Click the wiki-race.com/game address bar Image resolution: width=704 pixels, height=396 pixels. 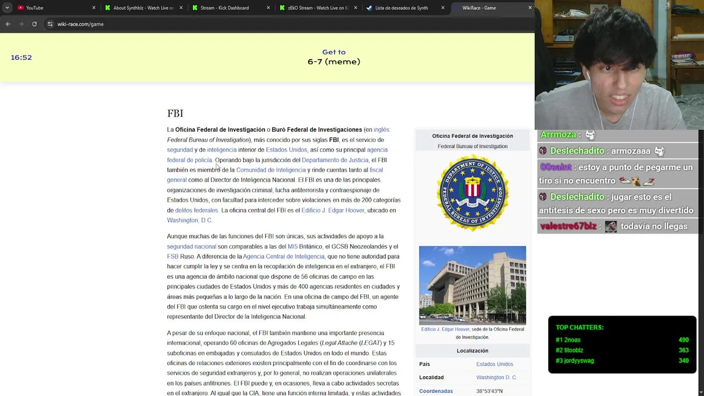pos(80,24)
